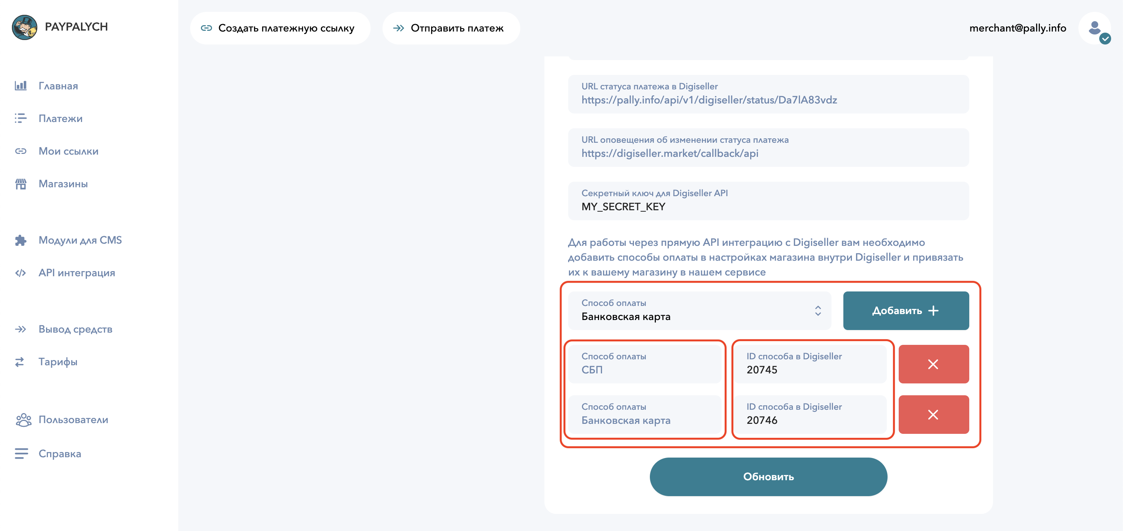Screen dimensions: 1123x531
Task: Open Мои ссылки page
Action: [x=68, y=151]
